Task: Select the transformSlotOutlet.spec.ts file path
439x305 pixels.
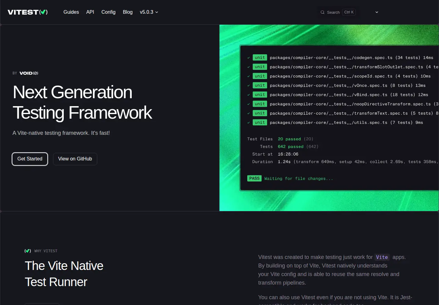Action: tap(346, 67)
